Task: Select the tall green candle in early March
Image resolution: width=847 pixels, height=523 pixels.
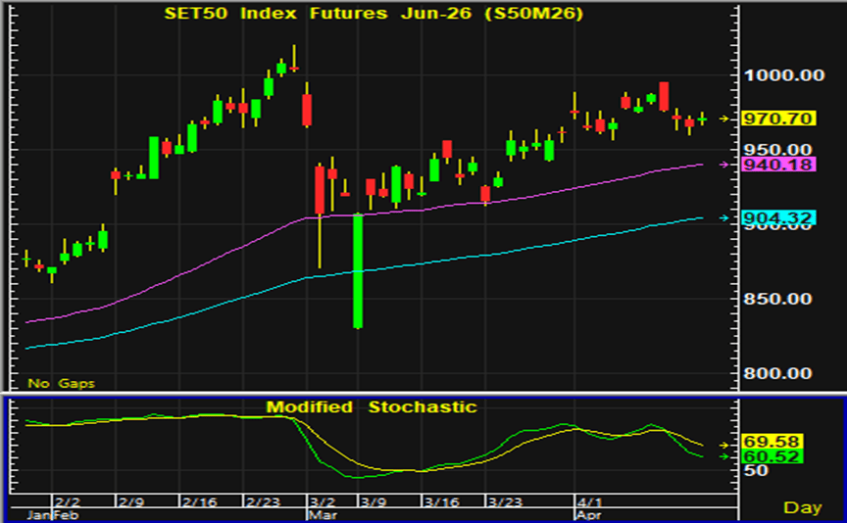Action: (359, 270)
